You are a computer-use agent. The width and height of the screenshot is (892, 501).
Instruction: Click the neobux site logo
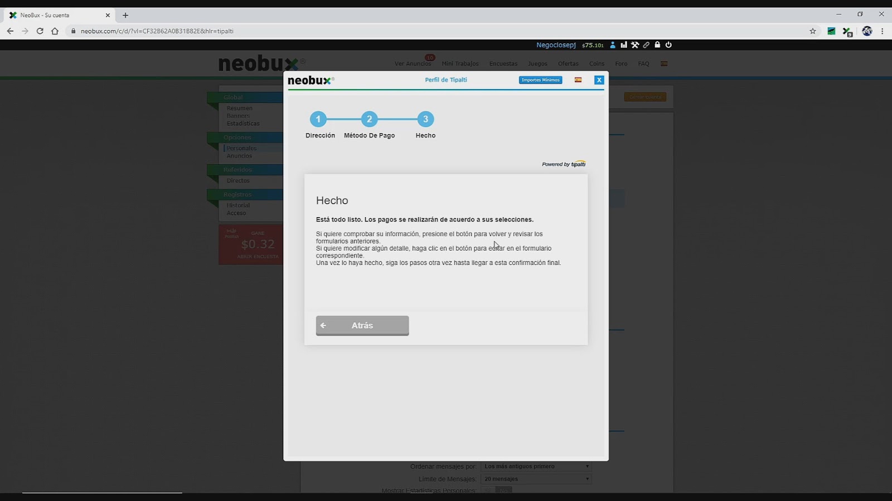click(261, 63)
